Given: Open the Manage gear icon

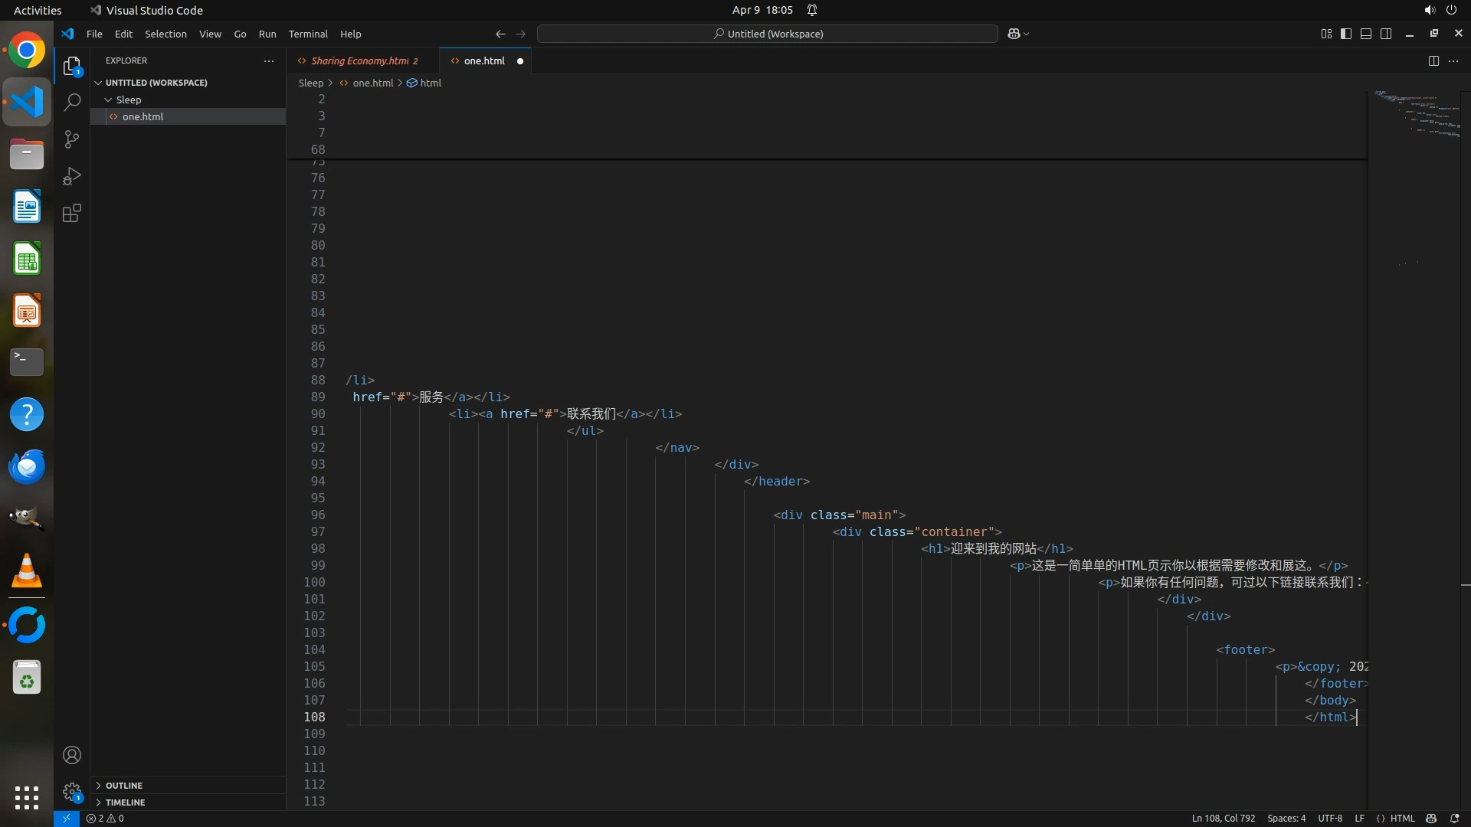Looking at the screenshot, I should coord(72,791).
